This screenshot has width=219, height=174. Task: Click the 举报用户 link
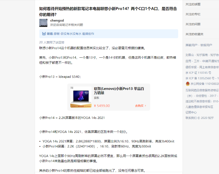click(x=206, y=45)
